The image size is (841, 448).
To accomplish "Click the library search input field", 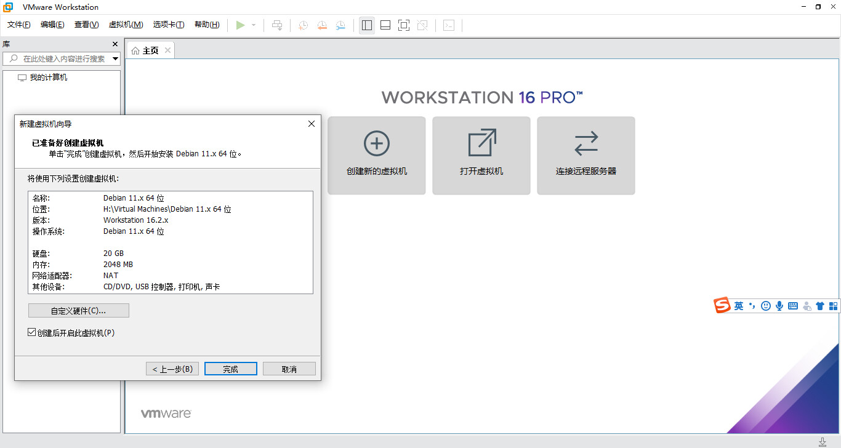I will 62,58.
